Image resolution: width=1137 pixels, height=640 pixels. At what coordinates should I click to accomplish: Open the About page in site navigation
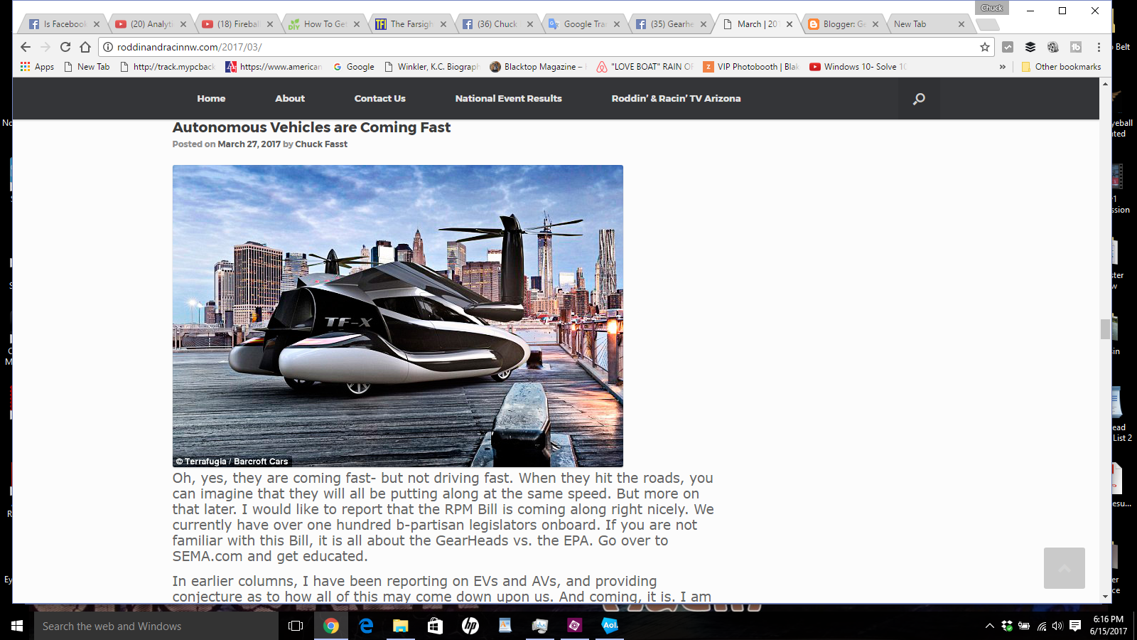pyautogui.click(x=289, y=99)
